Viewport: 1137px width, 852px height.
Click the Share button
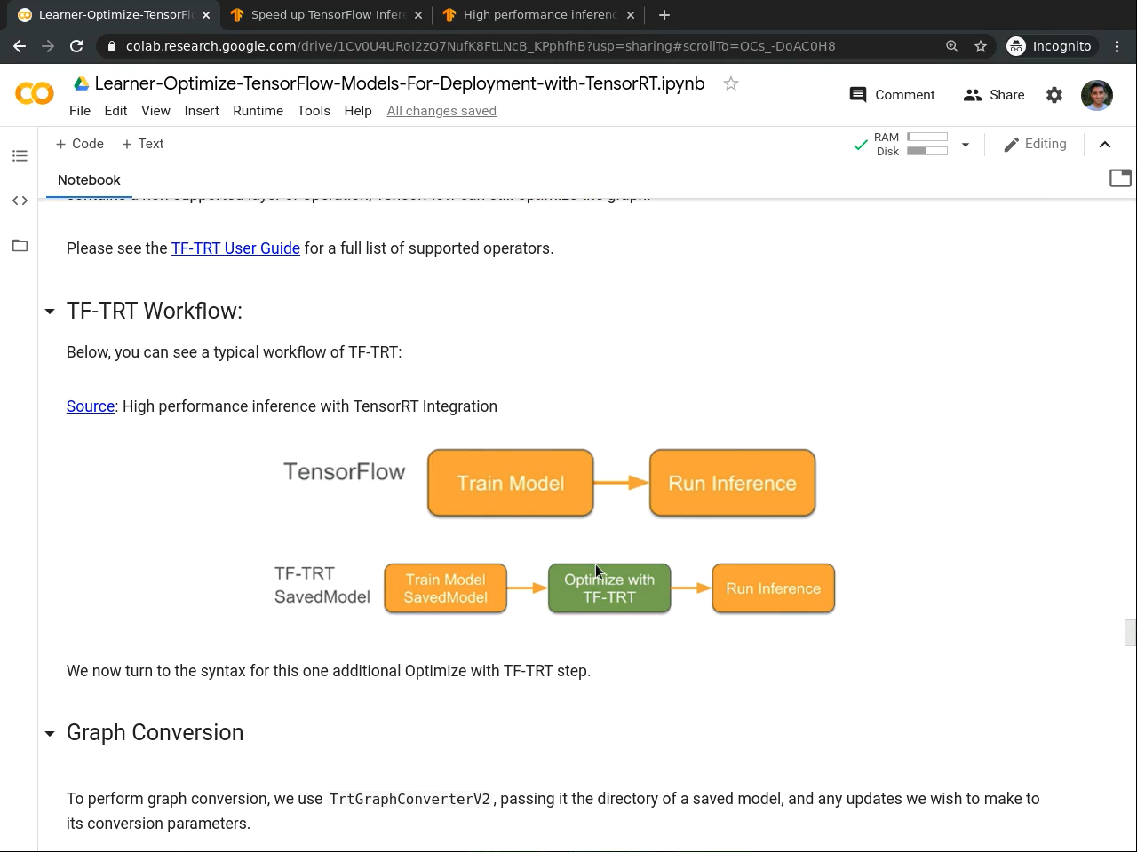tap(994, 95)
